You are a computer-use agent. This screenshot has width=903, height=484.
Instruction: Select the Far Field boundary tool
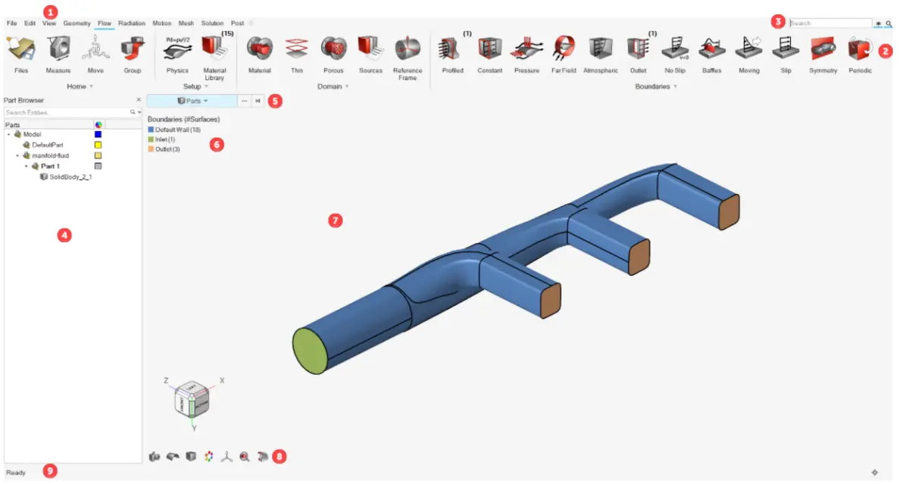point(563,50)
